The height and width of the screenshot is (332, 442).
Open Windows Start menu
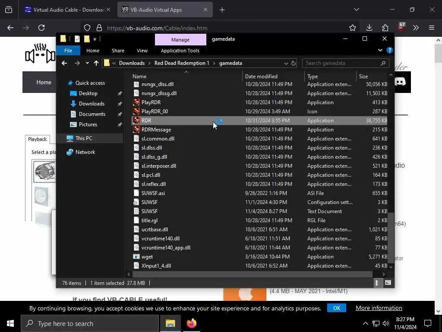(10, 323)
